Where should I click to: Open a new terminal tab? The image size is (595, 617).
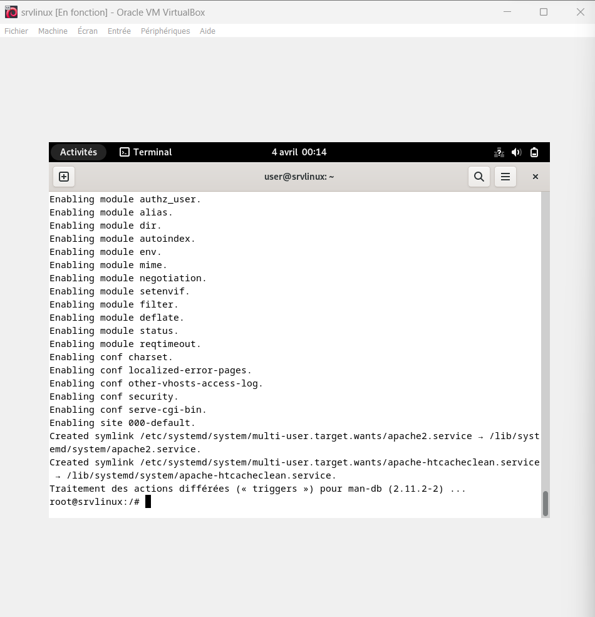(64, 177)
